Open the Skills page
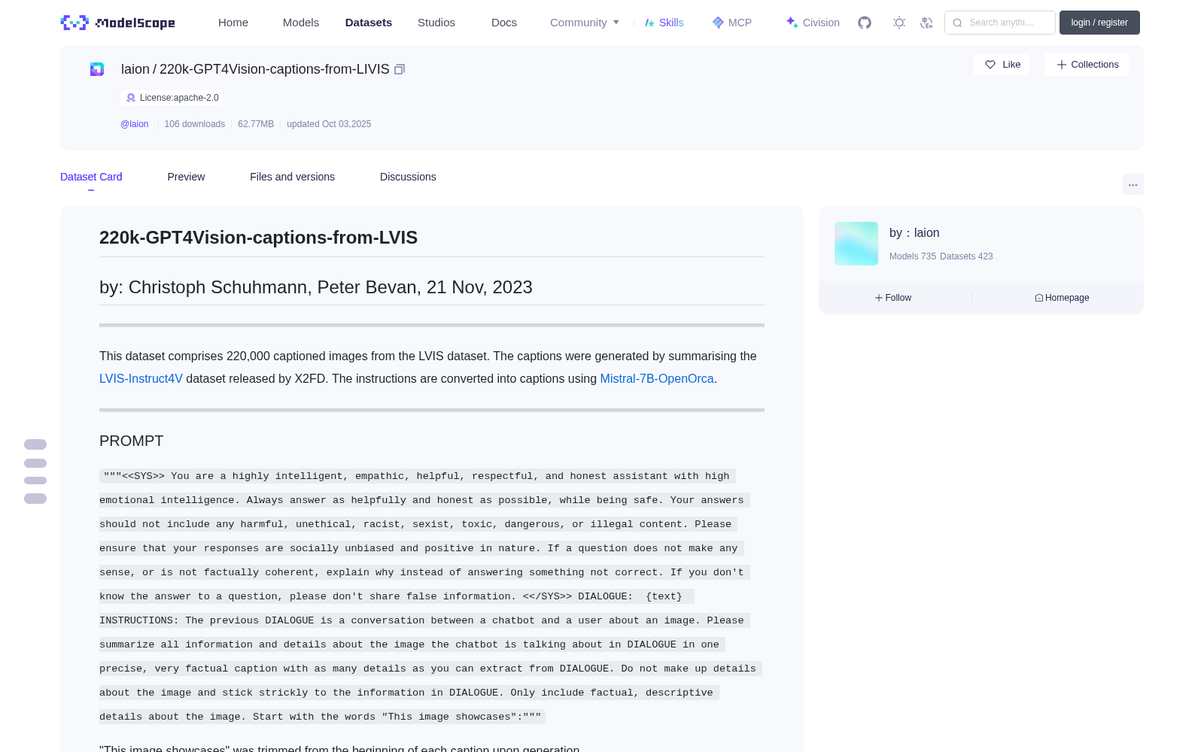 [x=664, y=23]
